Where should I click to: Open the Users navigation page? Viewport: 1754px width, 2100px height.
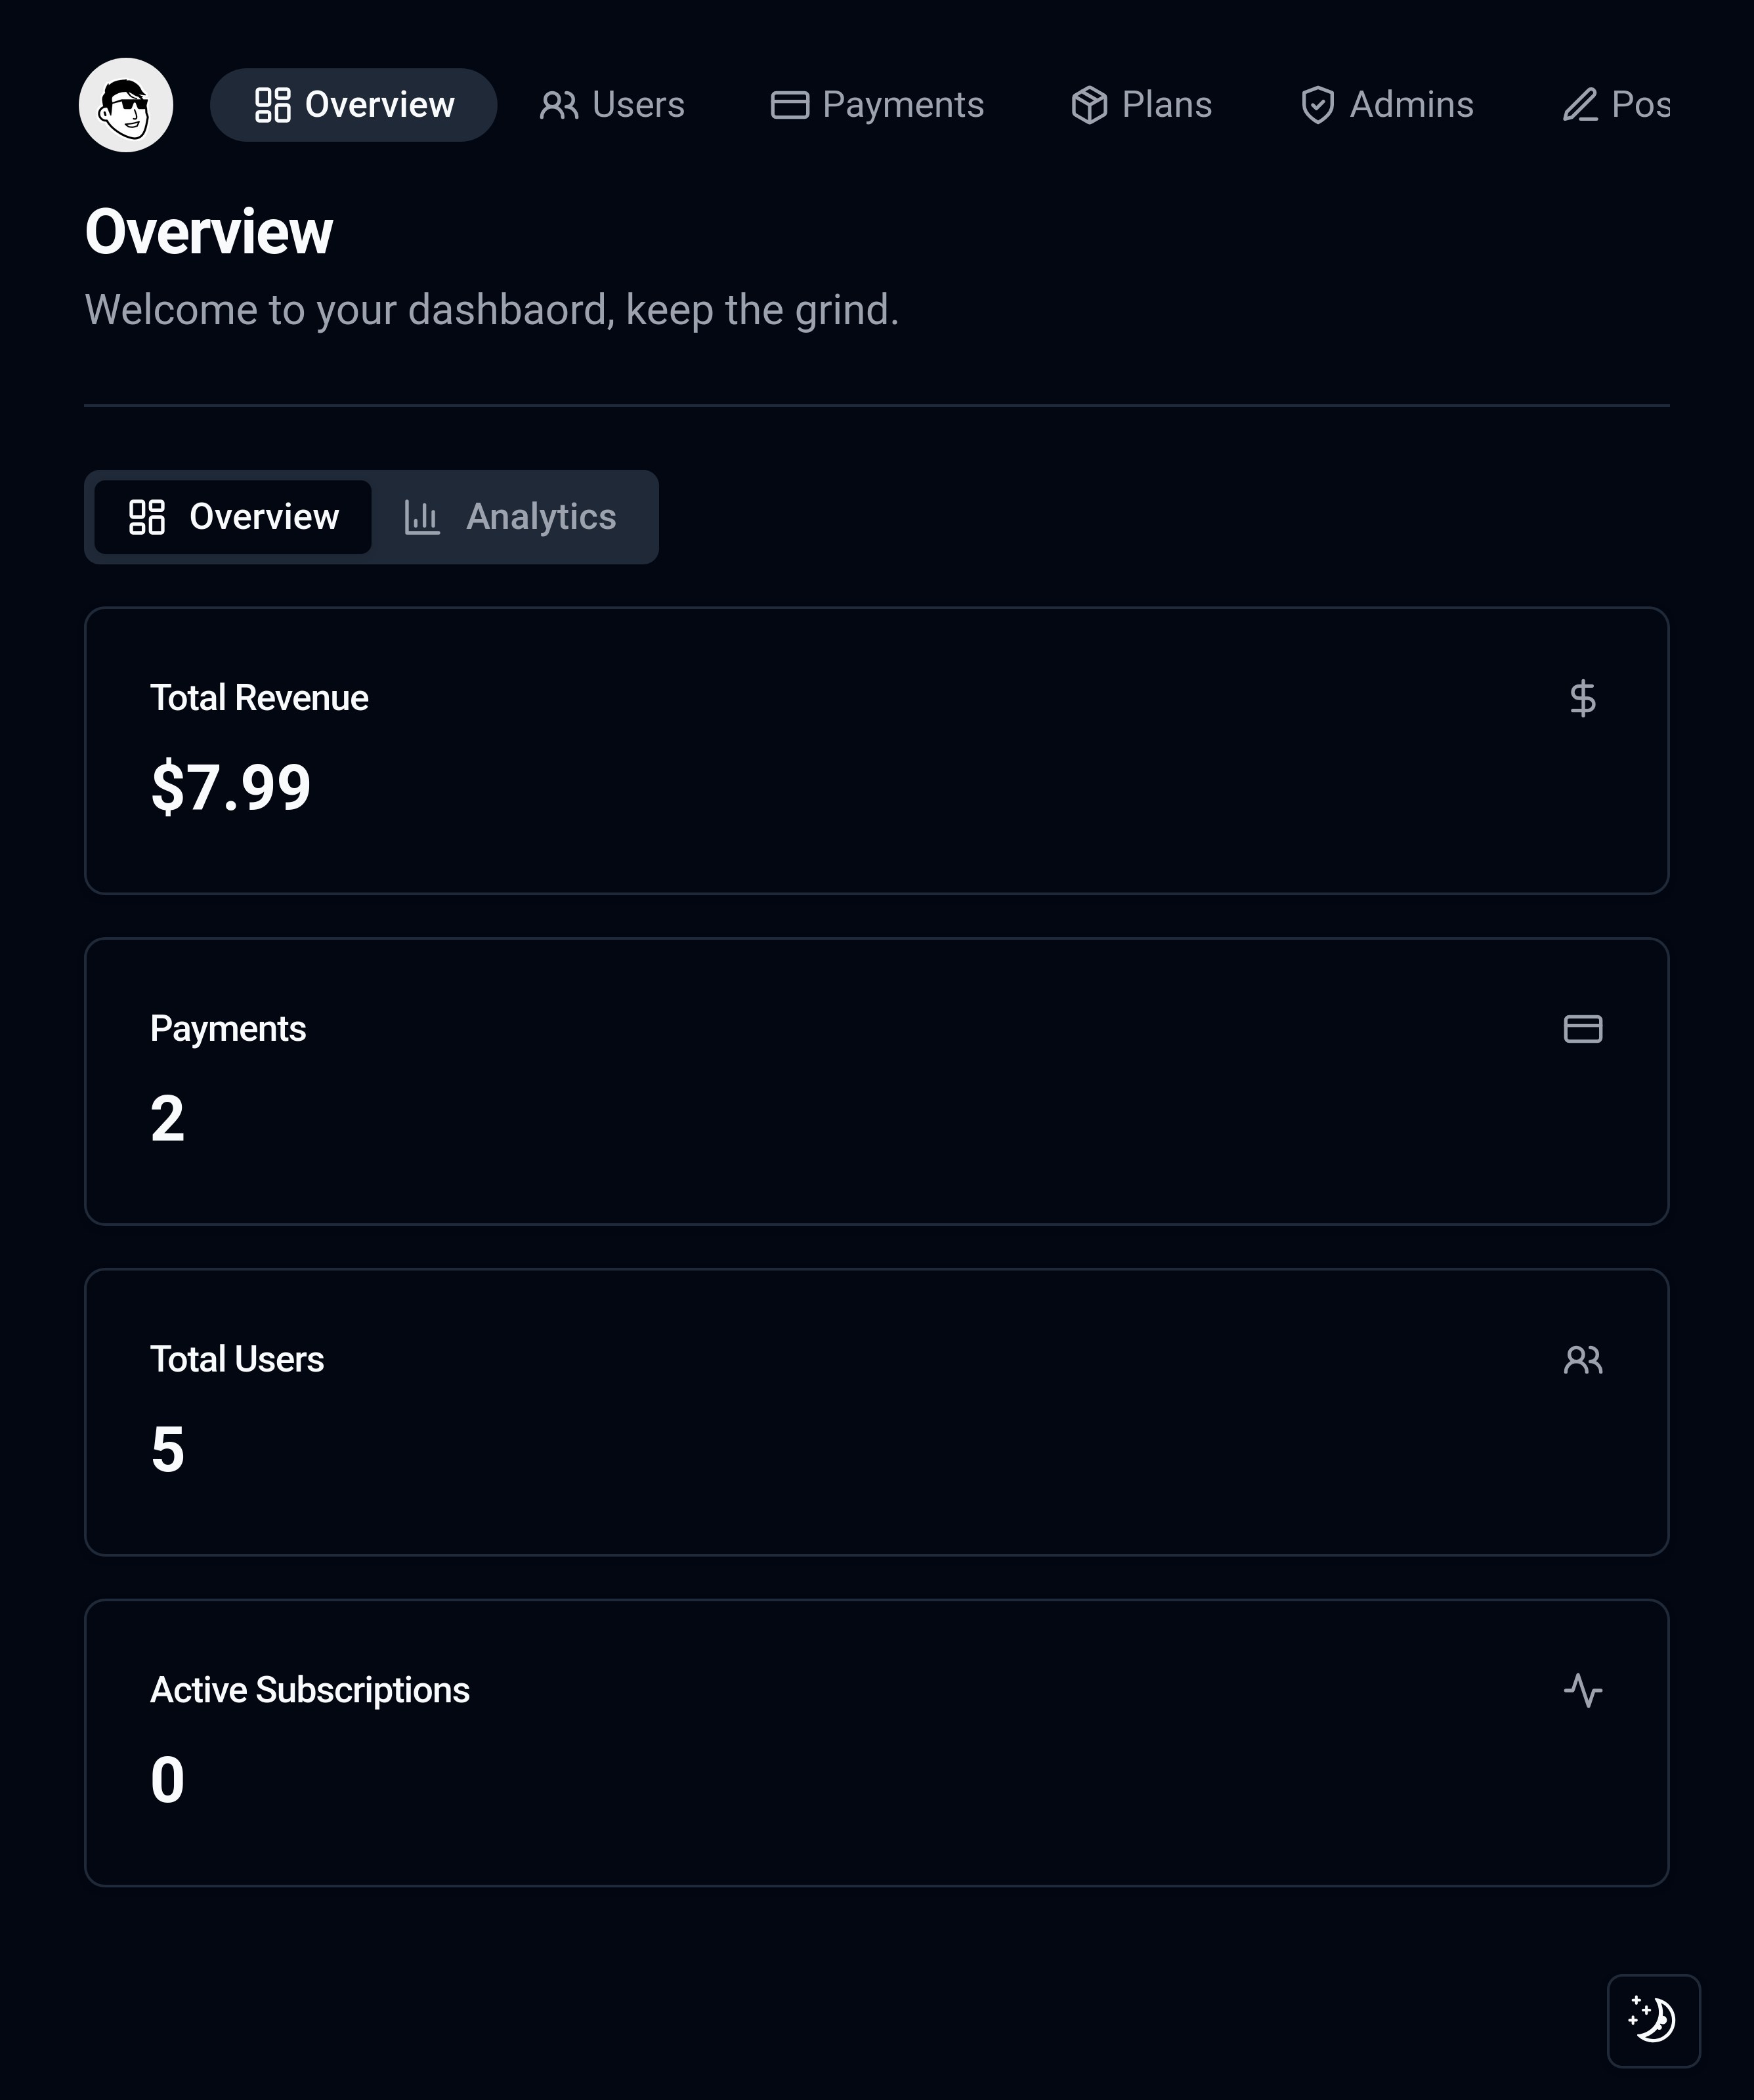612,105
